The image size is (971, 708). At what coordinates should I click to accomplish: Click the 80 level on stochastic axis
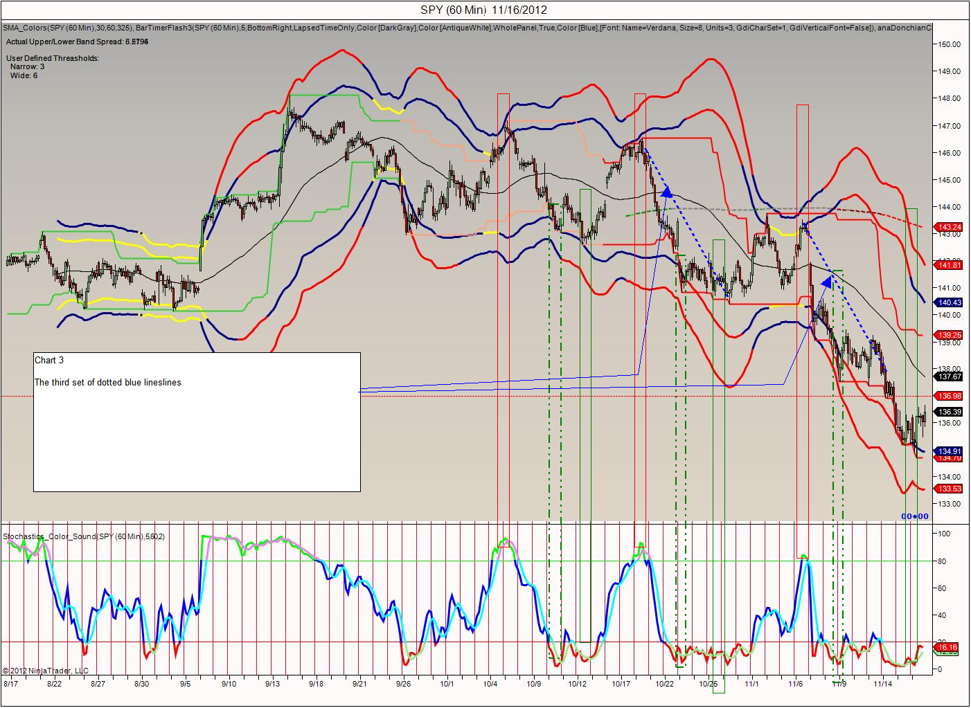pos(942,561)
